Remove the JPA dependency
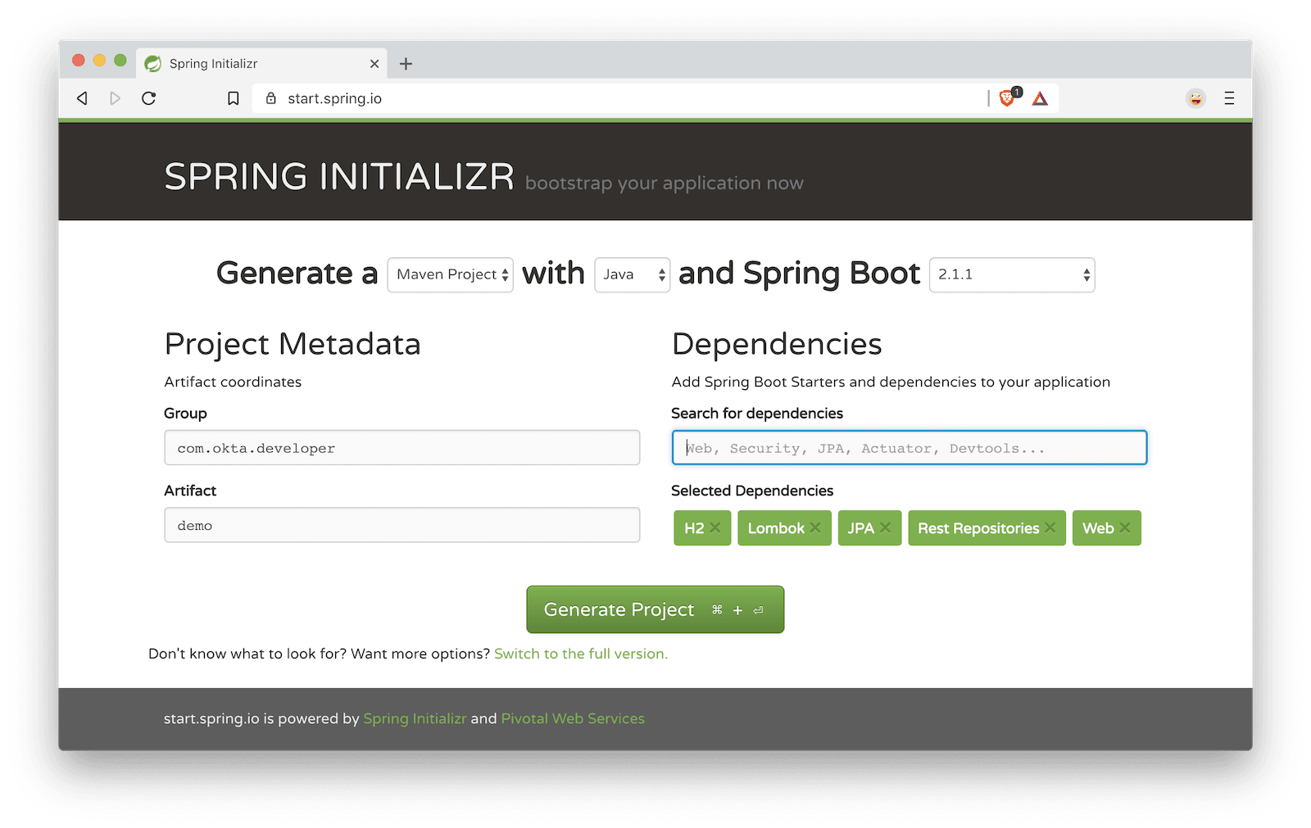The width and height of the screenshot is (1311, 828). (885, 528)
